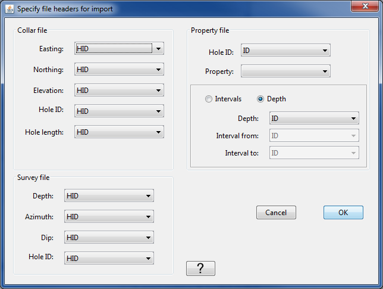
Task: Open the Collar file Elevation dropdown
Action: coord(119,91)
